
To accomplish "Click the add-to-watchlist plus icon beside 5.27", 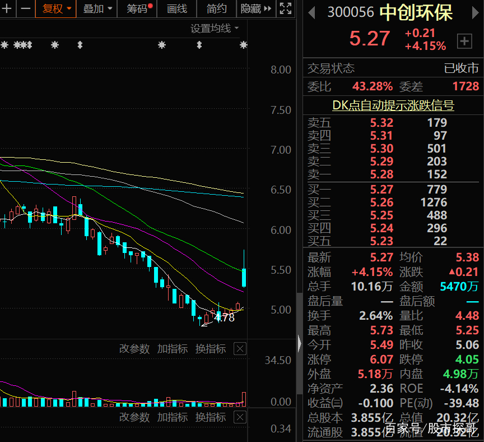I will point(466,40).
